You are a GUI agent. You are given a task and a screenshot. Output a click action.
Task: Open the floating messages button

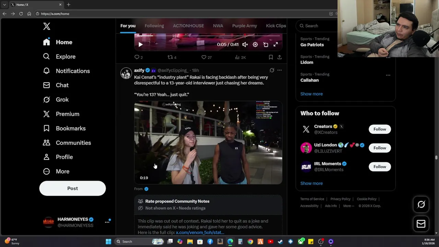421,224
